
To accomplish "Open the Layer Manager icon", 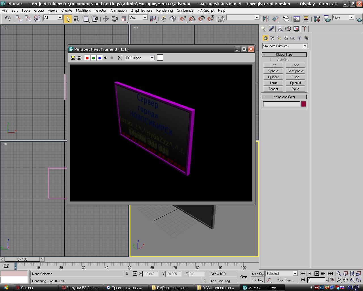I will pos(286,19).
